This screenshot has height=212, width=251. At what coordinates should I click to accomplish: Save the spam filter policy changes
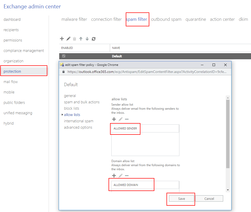[x=181, y=199]
